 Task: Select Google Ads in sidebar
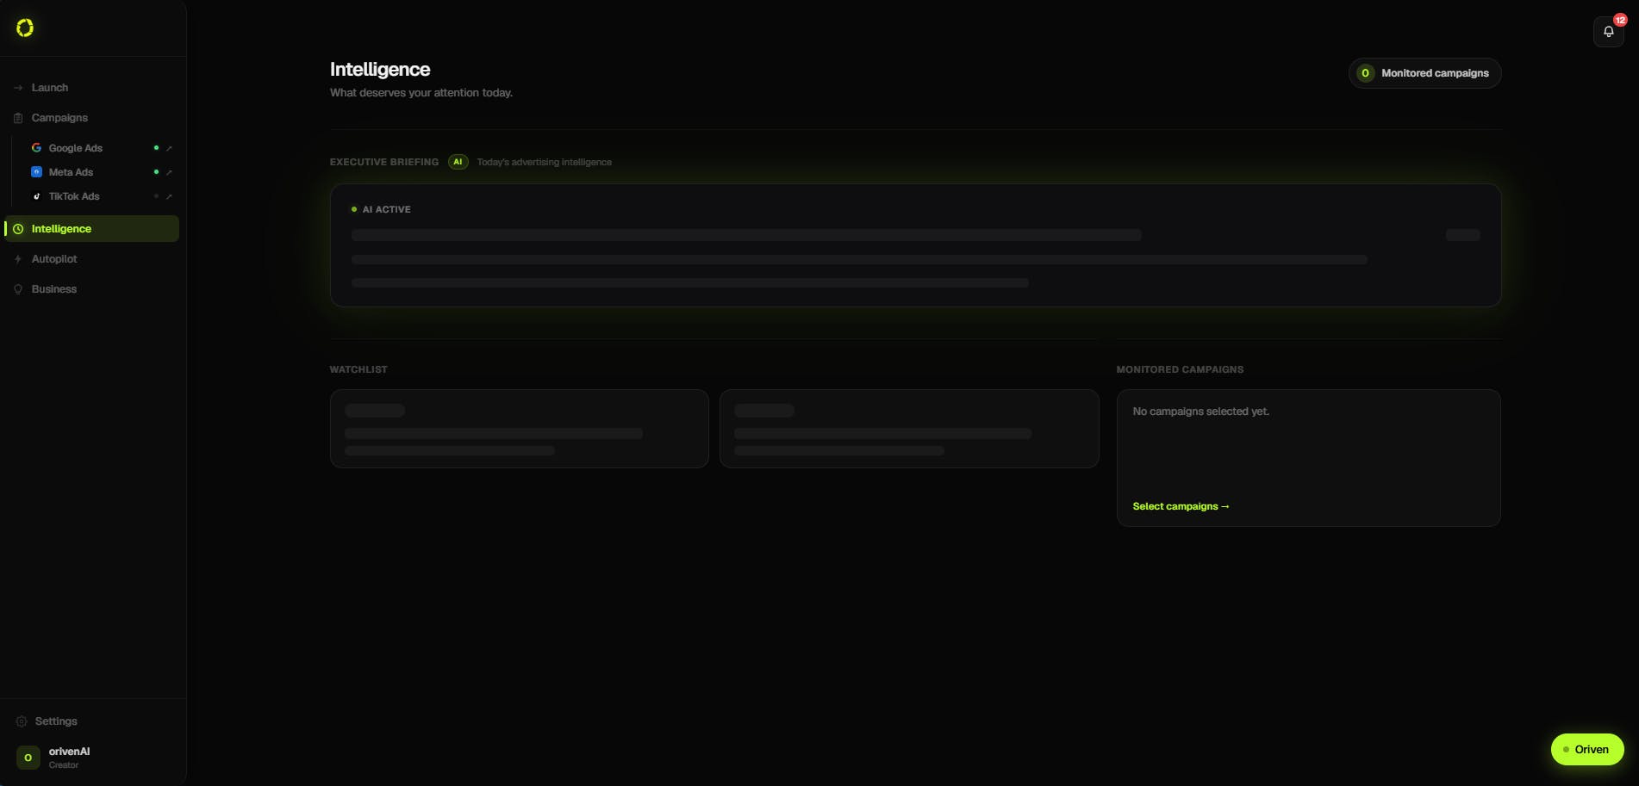[75, 148]
